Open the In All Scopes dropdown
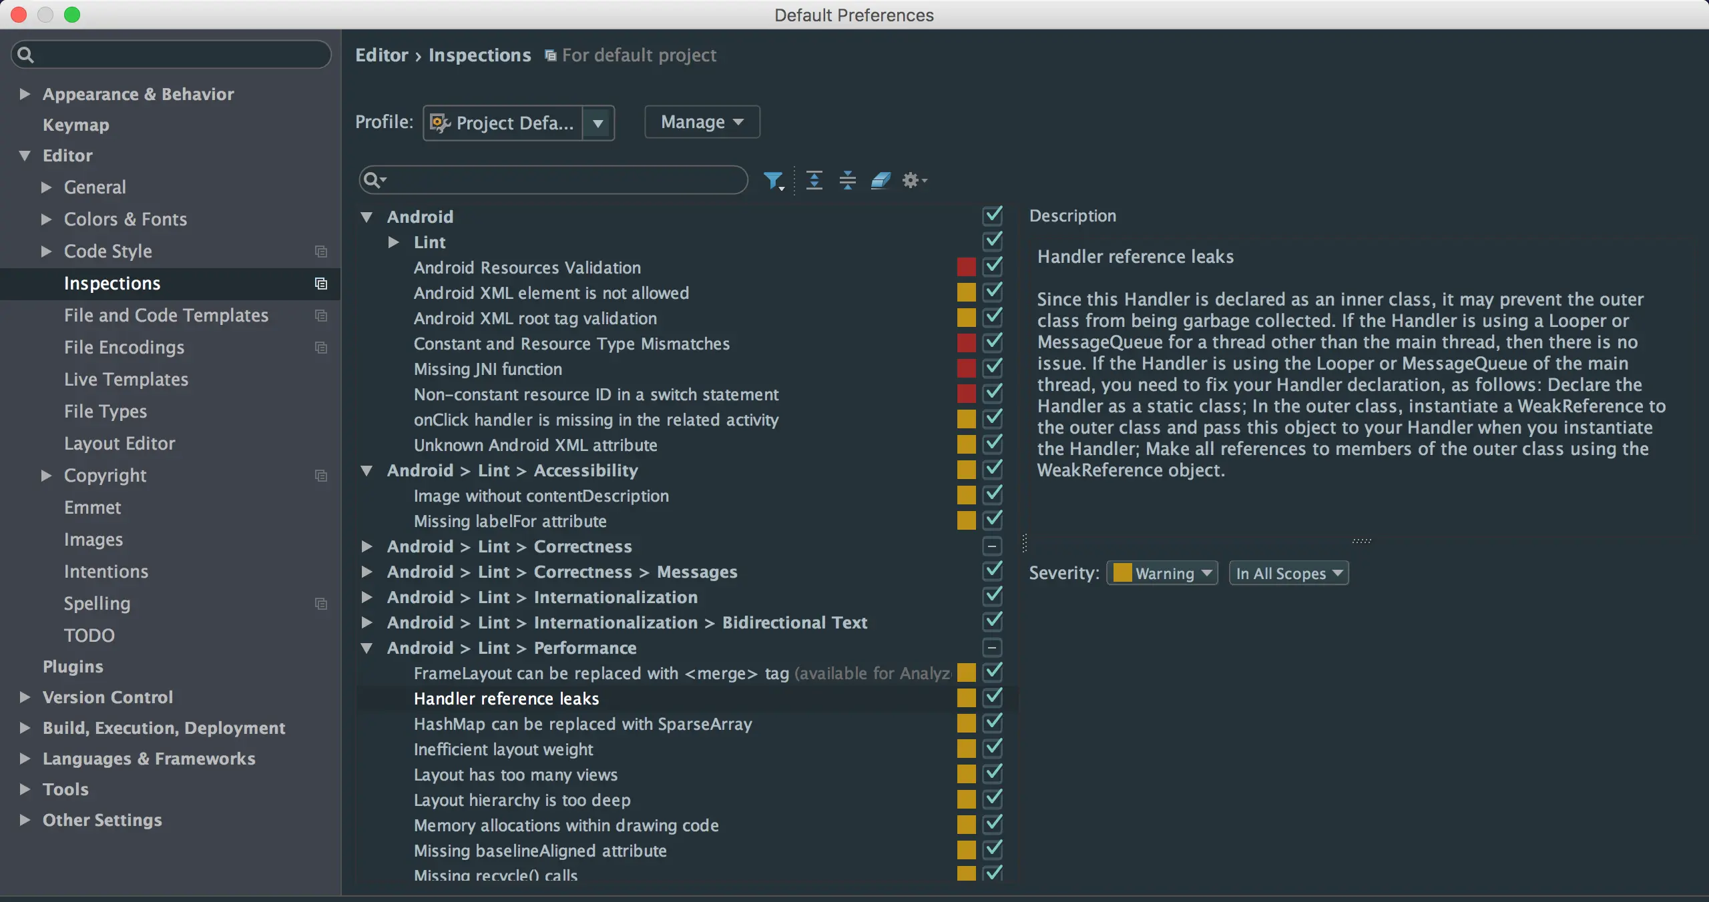Image resolution: width=1709 pixels, height=902 pixels. pos(1288,573)
